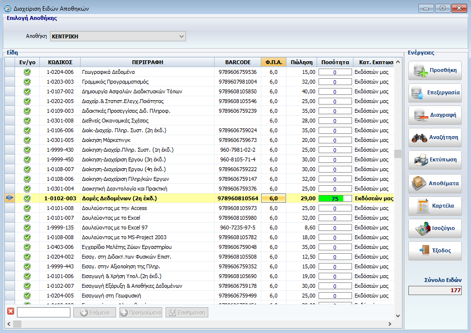This screenshot has width=471, height=333.
Task: Click the blue arrow row indicator
Action: click(x=10, y=198)
